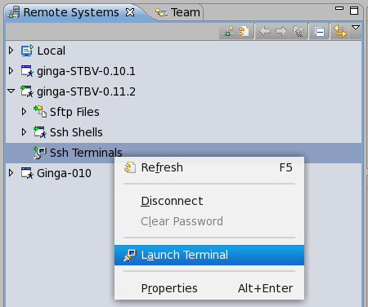Close the Remote Systems view tab
Image resolution: width=368 pixels, height=307 pixels.
tap(130, 12)
